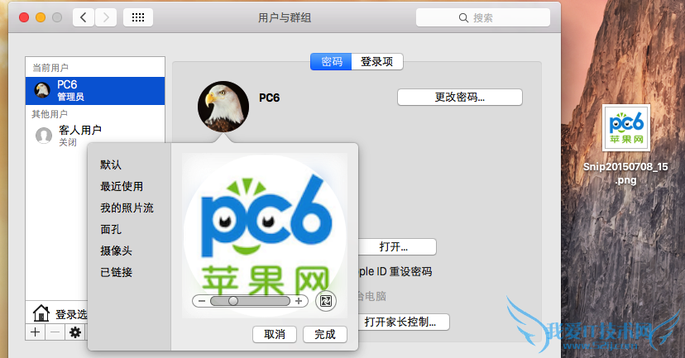Click the zoom slider knob
This screenshot has height=358, width=685.
point(233,301)
